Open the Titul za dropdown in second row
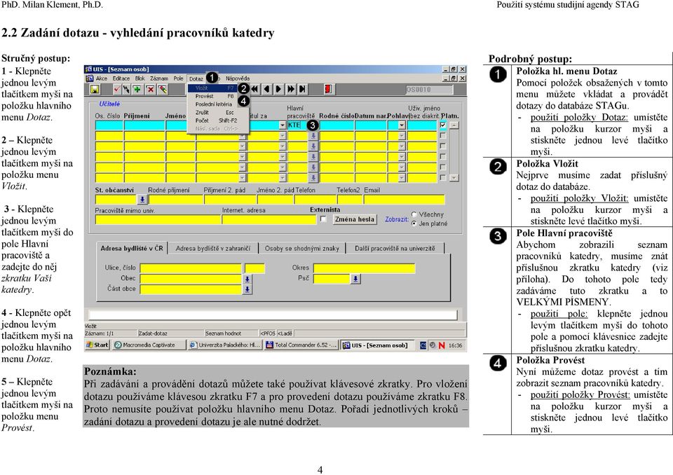Image resolution: width=673 pixels, height=475 pixels. (x=282, y=136)
